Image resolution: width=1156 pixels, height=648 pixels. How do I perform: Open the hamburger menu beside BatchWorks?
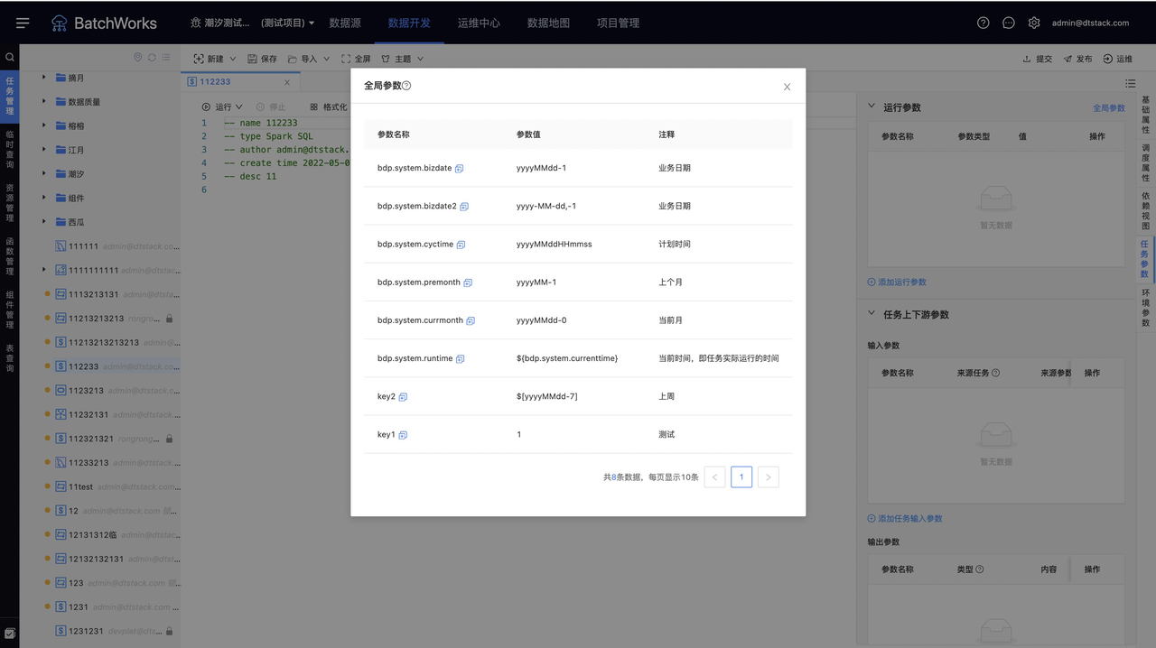(x=23, y=23)
